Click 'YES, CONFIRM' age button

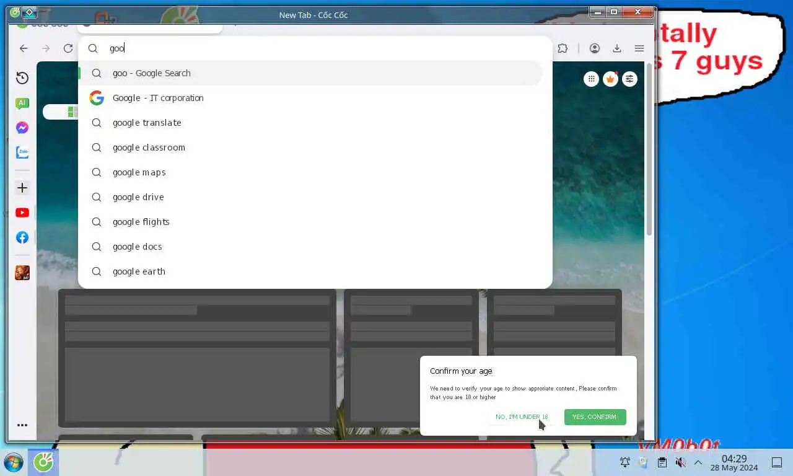[595, 417]
